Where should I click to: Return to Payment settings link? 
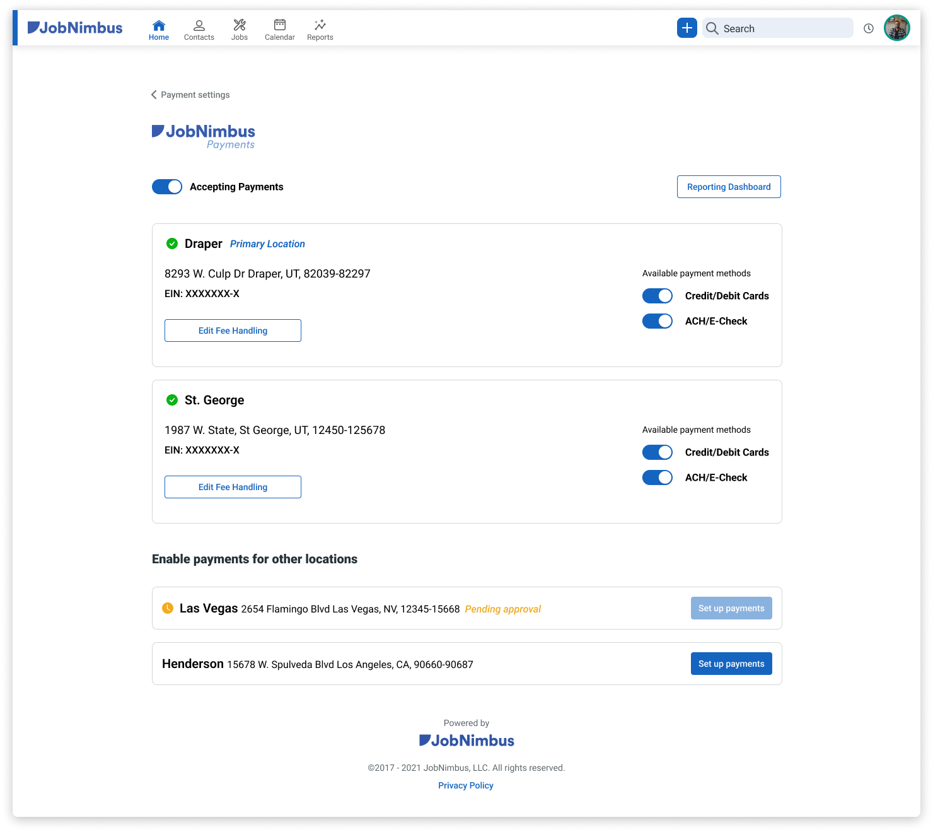(195, 95)
